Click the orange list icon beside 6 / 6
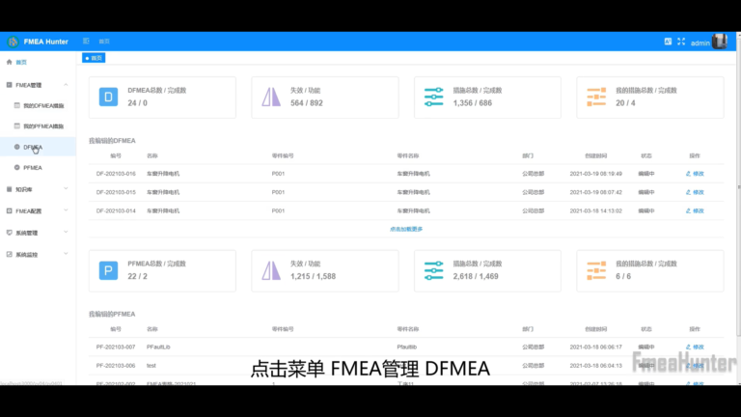The width and height of the screenshot is (741, 417). pos(596,270)
